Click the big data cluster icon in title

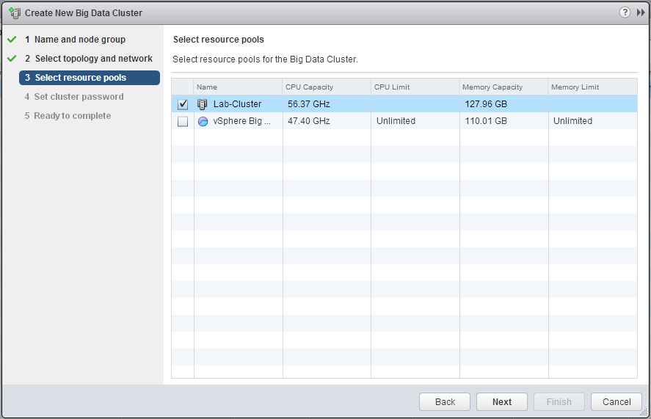(x=15, y=13)
